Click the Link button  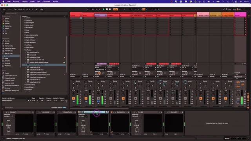pyautogui.click(x=4, y=9)
